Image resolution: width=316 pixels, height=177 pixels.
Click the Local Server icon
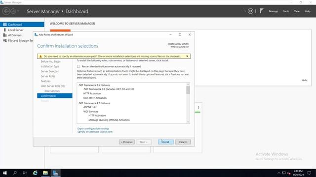pyautogui.click(x=5, y=30)
